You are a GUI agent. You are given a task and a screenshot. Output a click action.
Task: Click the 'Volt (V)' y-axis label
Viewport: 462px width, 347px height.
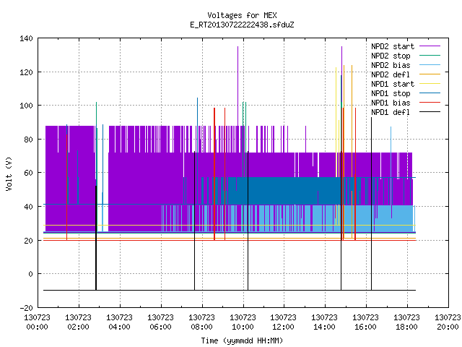(x=9, y=173)
